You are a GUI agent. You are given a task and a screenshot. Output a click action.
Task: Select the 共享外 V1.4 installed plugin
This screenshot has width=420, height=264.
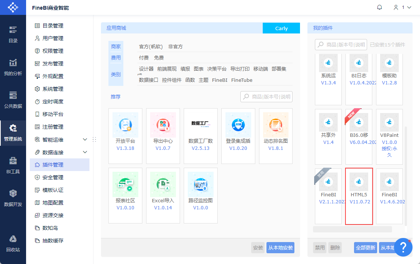tap(328, 136)
